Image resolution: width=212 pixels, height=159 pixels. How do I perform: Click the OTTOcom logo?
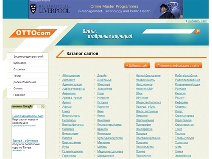33,33
